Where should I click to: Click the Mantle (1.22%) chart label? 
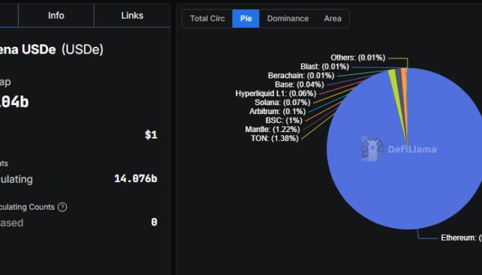click(273, 129)
